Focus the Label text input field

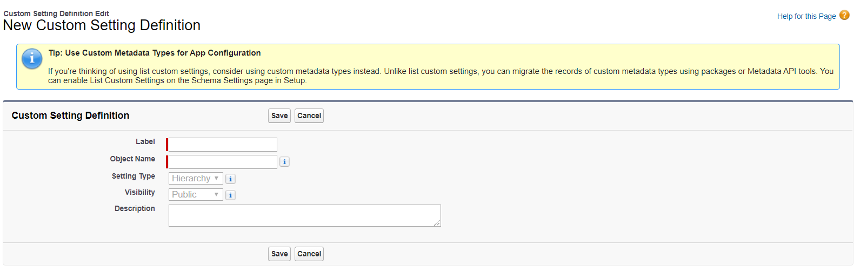[x=223, y=145]
